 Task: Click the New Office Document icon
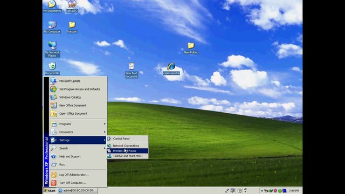53,106
